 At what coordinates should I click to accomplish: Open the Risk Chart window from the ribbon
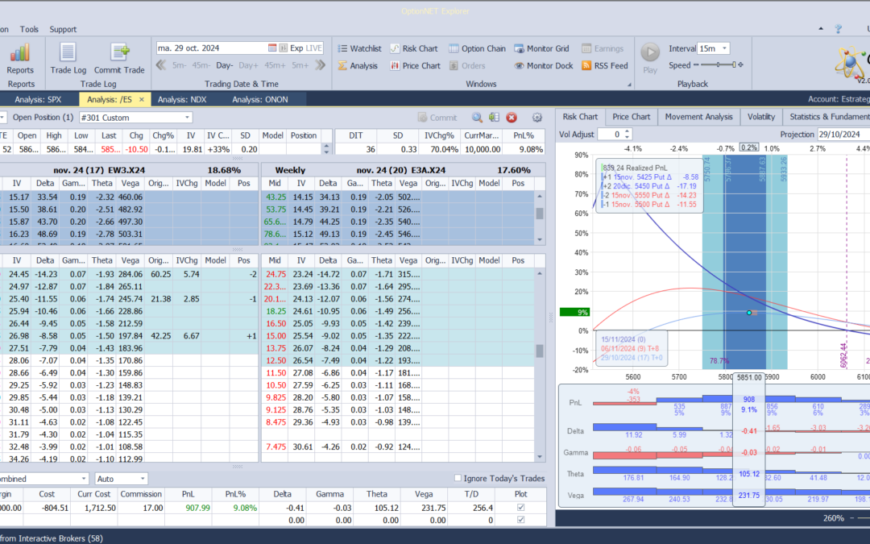point(414,48)
